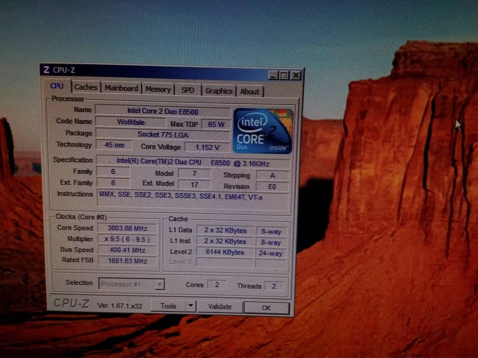Click the Ext. Model 17 value
478x358 pixels.
point(194,184)
